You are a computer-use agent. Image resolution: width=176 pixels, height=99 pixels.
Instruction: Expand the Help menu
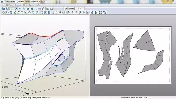(x=38, y=5)
